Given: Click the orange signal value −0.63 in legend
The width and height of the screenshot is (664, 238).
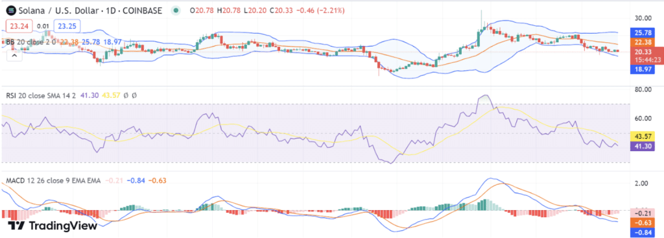Looking at the screenshot, I should (158, 181).
